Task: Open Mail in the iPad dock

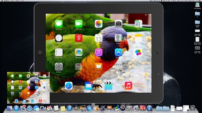Action: 89,86
